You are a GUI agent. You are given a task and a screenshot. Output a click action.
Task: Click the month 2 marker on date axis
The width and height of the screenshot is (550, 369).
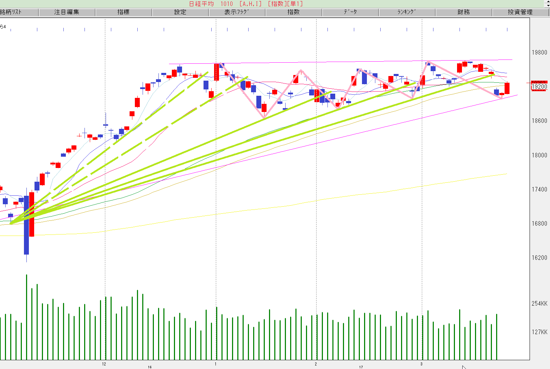pyautogui.click(x=316, y=364)
